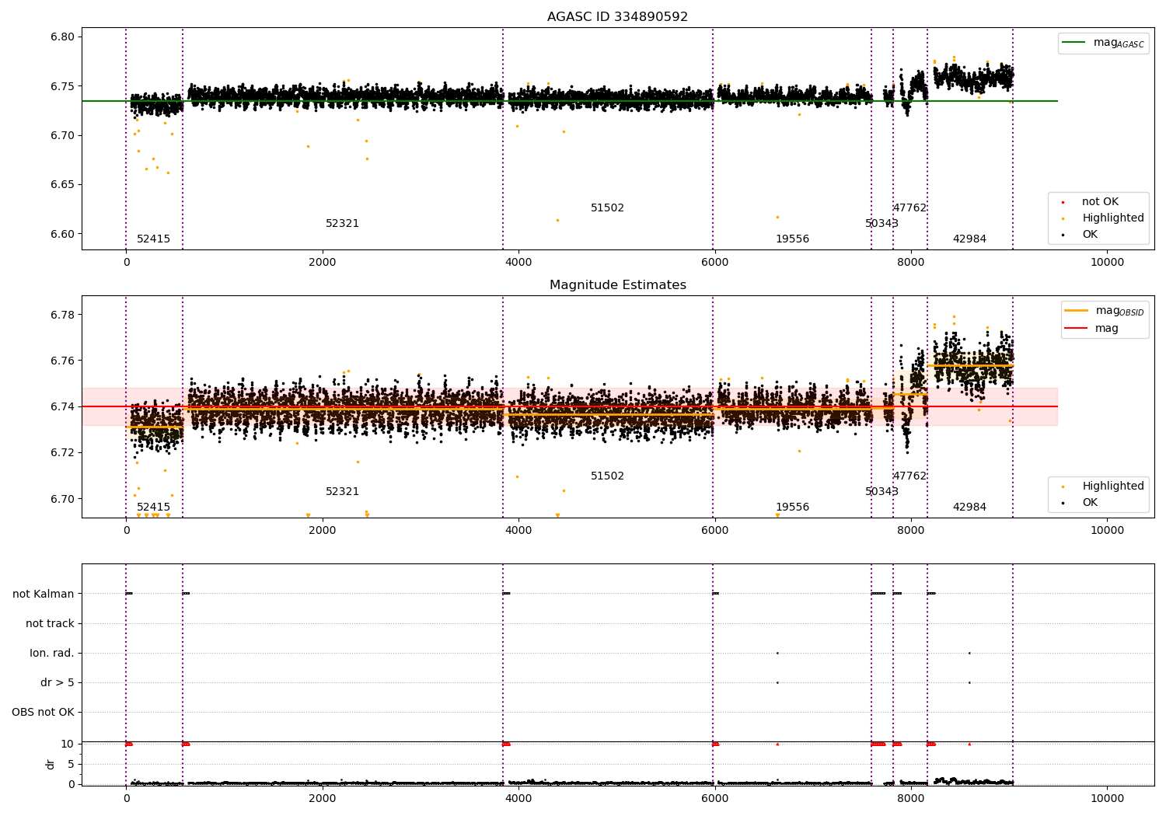Viewport: 1166px width, 816px height.
Task: Click the dr axis tick label 5
Action: [x=71, y=765]
